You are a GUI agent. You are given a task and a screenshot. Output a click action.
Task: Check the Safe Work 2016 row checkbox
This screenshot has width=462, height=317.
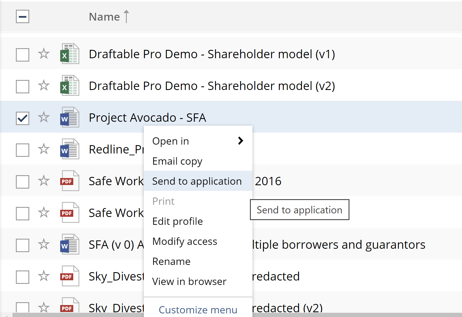[23, 182]
